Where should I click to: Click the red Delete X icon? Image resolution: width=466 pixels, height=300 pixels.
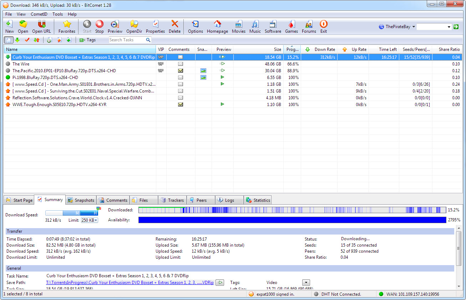[174, 24]
